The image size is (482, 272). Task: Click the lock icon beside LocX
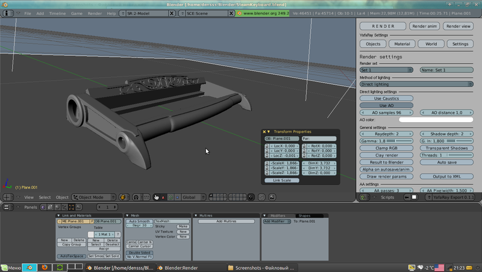tap(267, 146)
